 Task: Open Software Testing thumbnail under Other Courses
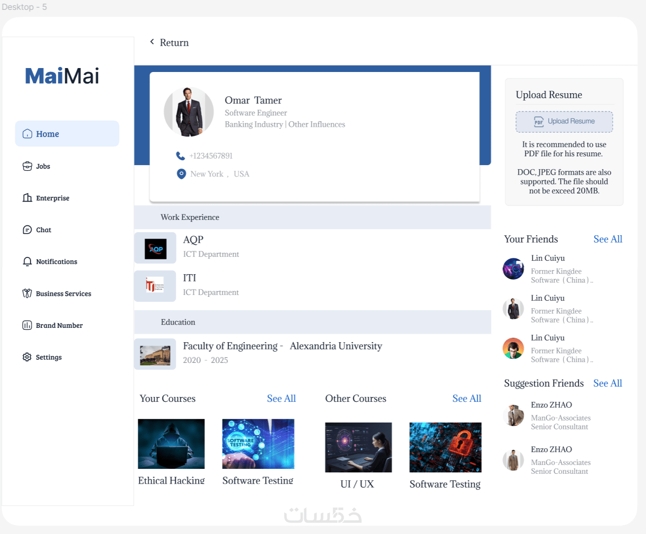coord(445,447)
